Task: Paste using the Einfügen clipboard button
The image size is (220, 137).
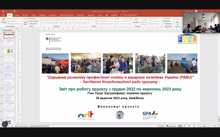Action: tap(4, 21)
